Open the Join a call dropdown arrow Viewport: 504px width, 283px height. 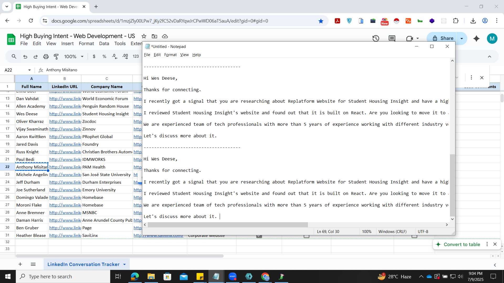pos(418,39)
